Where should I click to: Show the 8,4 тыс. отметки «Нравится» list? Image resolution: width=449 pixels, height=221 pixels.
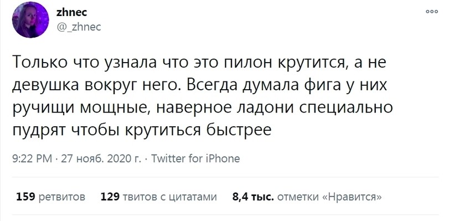(x=307, y=197)
